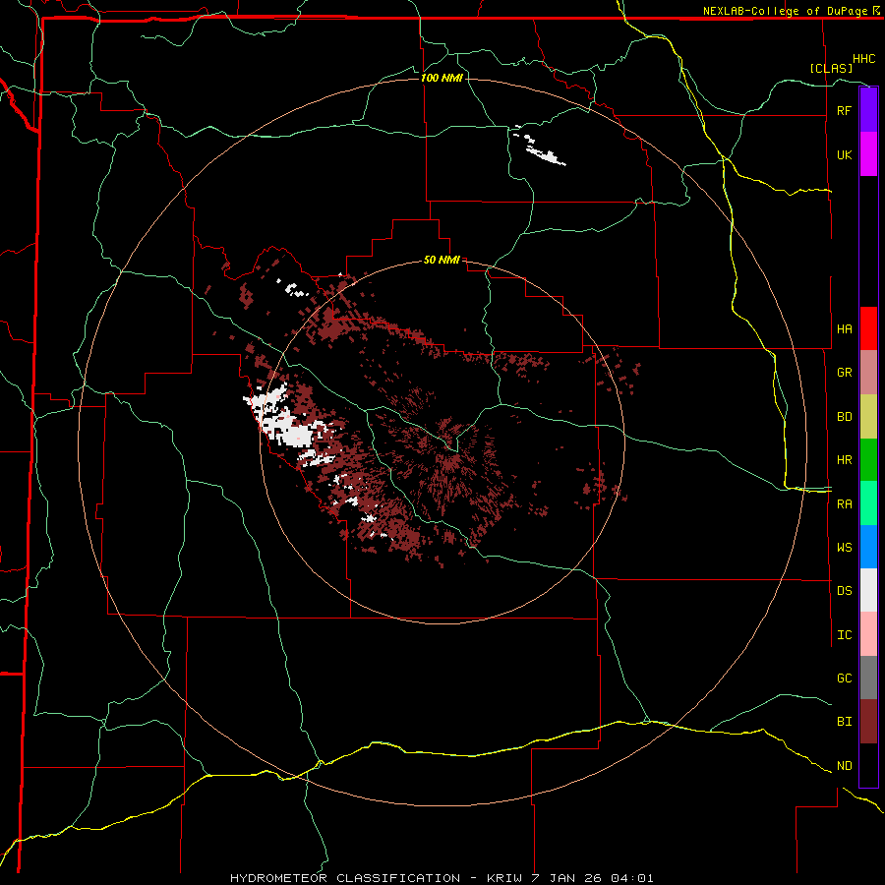Image resolution: width=885 pixels, height=885 pixels.
Task: Click the [CLAS] legend header
Action: tap(831, 68)
